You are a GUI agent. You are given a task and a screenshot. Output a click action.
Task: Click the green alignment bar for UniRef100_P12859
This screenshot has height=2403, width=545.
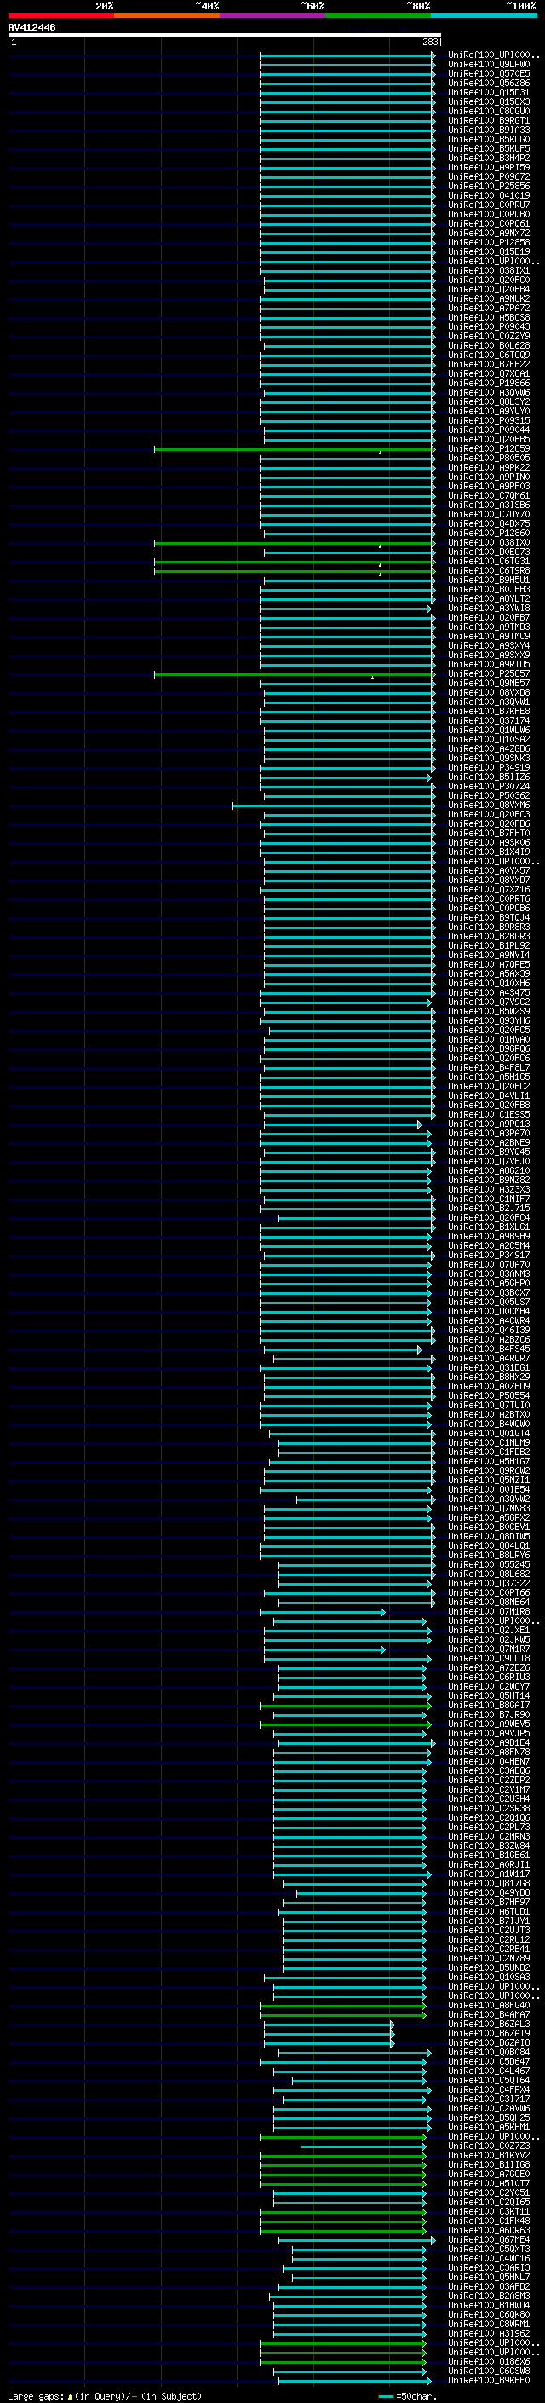[295, 449]
